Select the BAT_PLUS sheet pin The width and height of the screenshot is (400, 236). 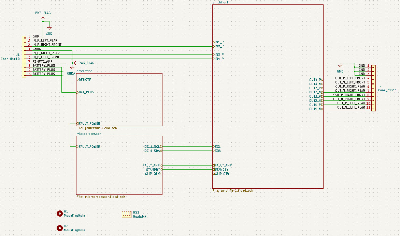(x=85, y=92)
